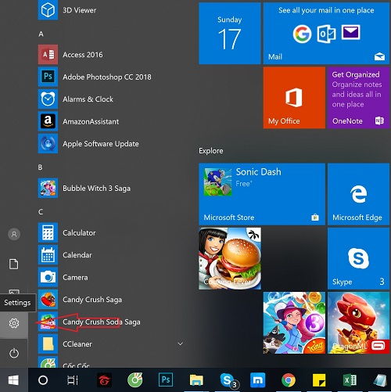Open Maxthon browser on taskbar
This screenshot has height=392, width=391.
click(258, 380)
